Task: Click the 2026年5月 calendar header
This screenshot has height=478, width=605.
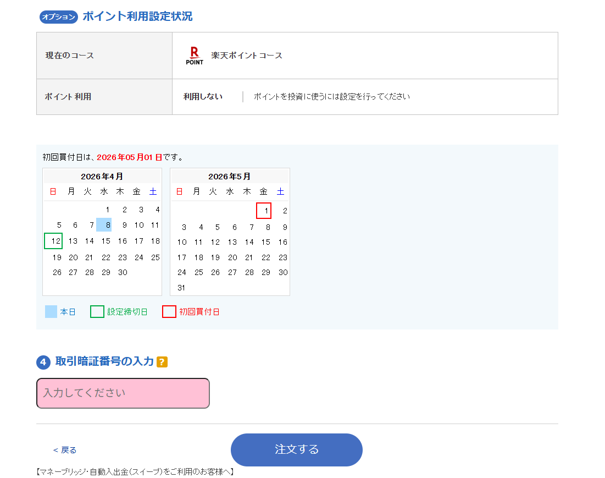Action: click(230, 177)
